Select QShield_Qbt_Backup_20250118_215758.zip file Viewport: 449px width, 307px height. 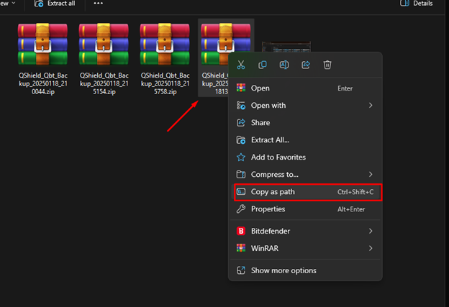[165, 59]
